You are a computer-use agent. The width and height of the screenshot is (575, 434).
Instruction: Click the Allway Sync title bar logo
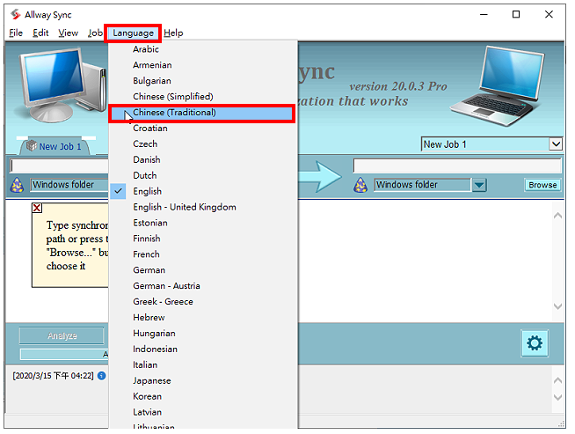15,14
